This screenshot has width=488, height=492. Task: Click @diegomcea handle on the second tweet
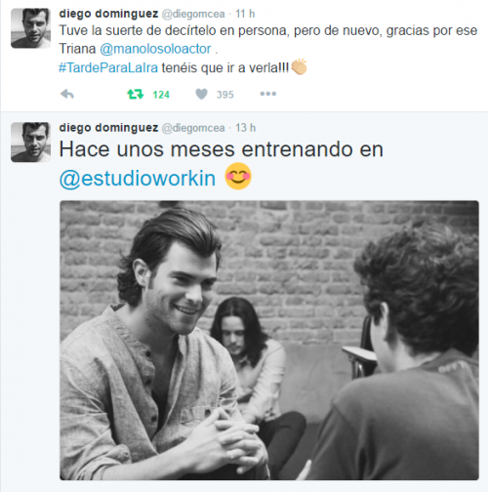tap(193, 128)
